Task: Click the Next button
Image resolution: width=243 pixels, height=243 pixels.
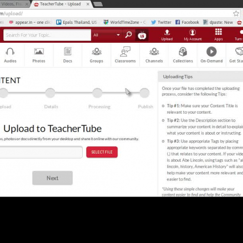Action: pos(52,178)
